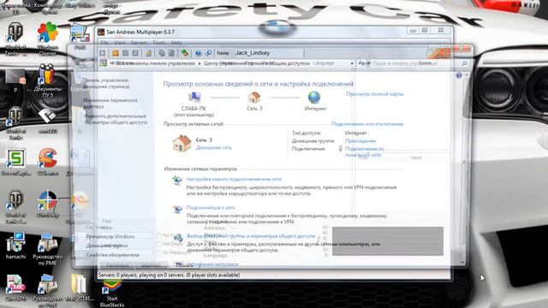Open the address bar dropdown arrow

(352, 63)
